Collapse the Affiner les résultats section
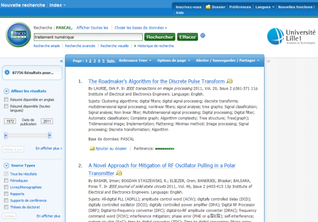318x222 pixels. point(6,91)
